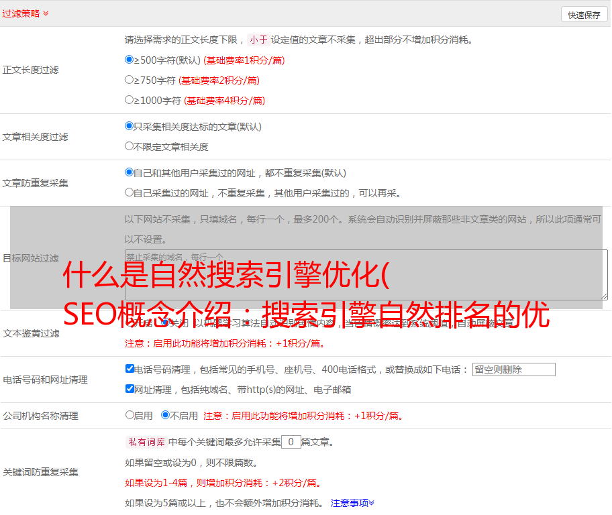The width and height of the screenshot is (612, 515).
Task: Expand the 注意事项 notes link
Action: pyautogui.click(x=352, y=502)
